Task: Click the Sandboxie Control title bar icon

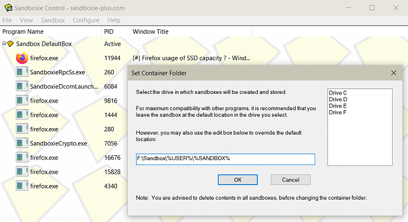Action: (8, 8)
